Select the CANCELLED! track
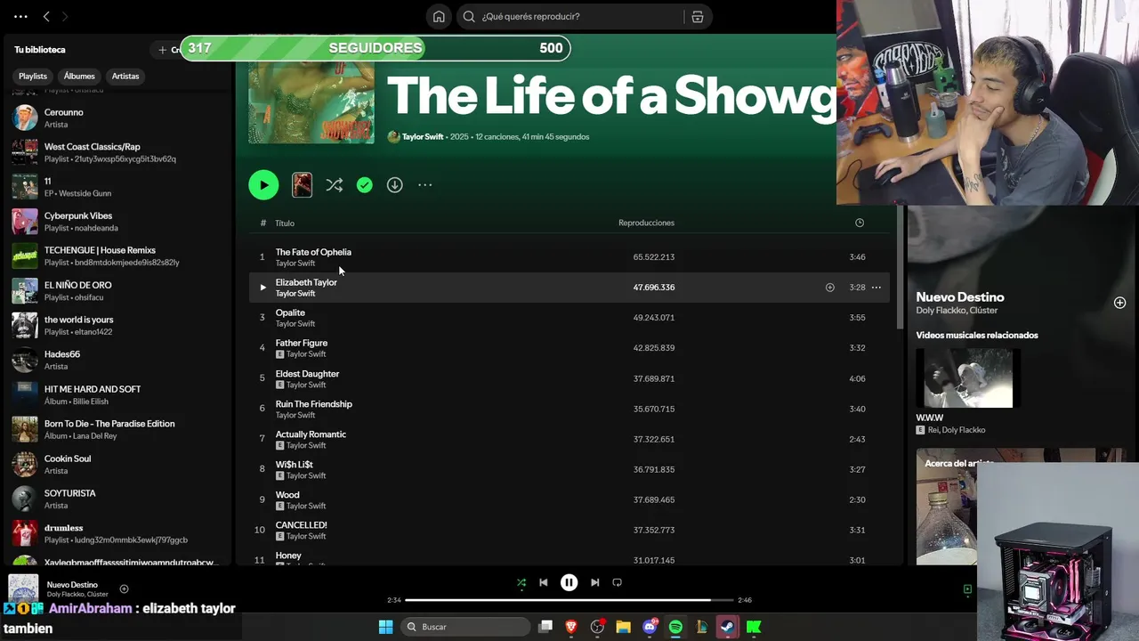1139x641 pixels. [x=569, y=530]
